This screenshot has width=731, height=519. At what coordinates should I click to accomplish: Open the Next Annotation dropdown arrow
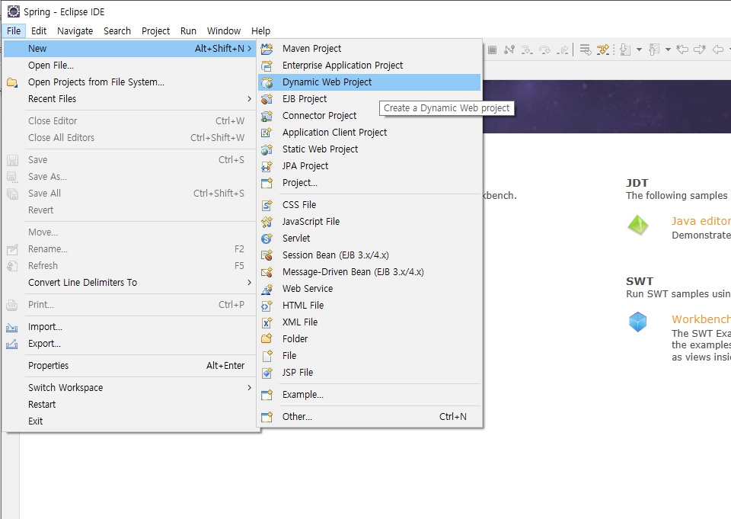[x=639, y=50]
